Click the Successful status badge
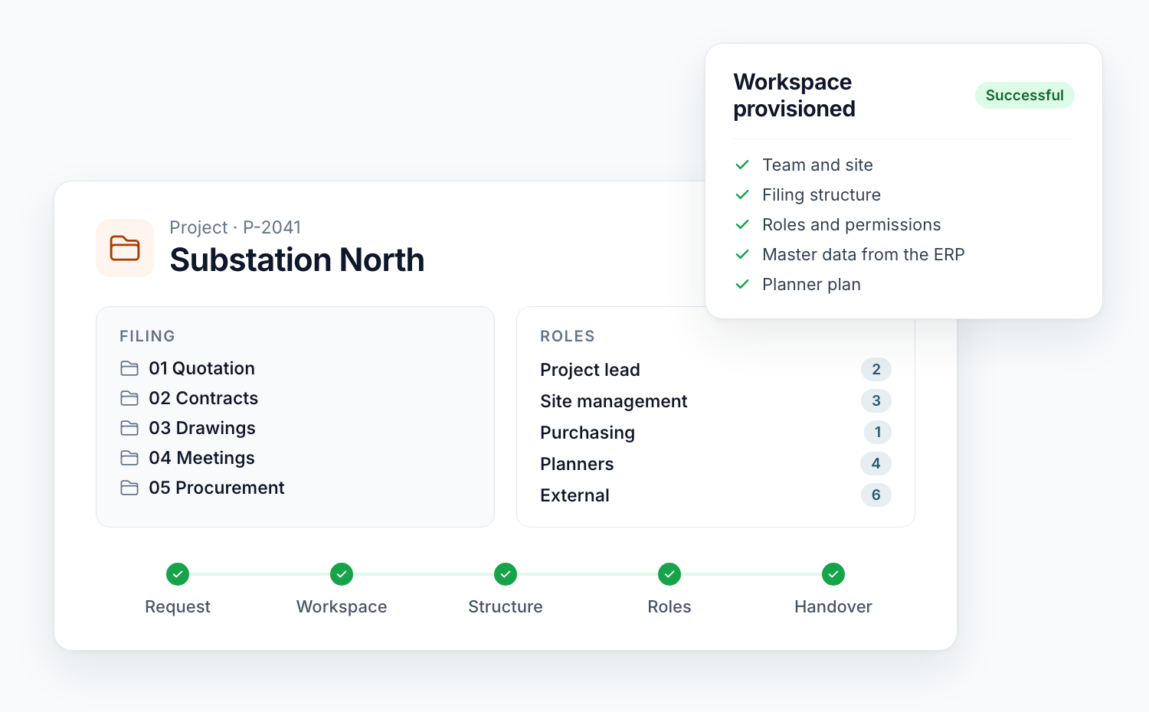Screen dimensions: 1149x712 coord(1025,95)
